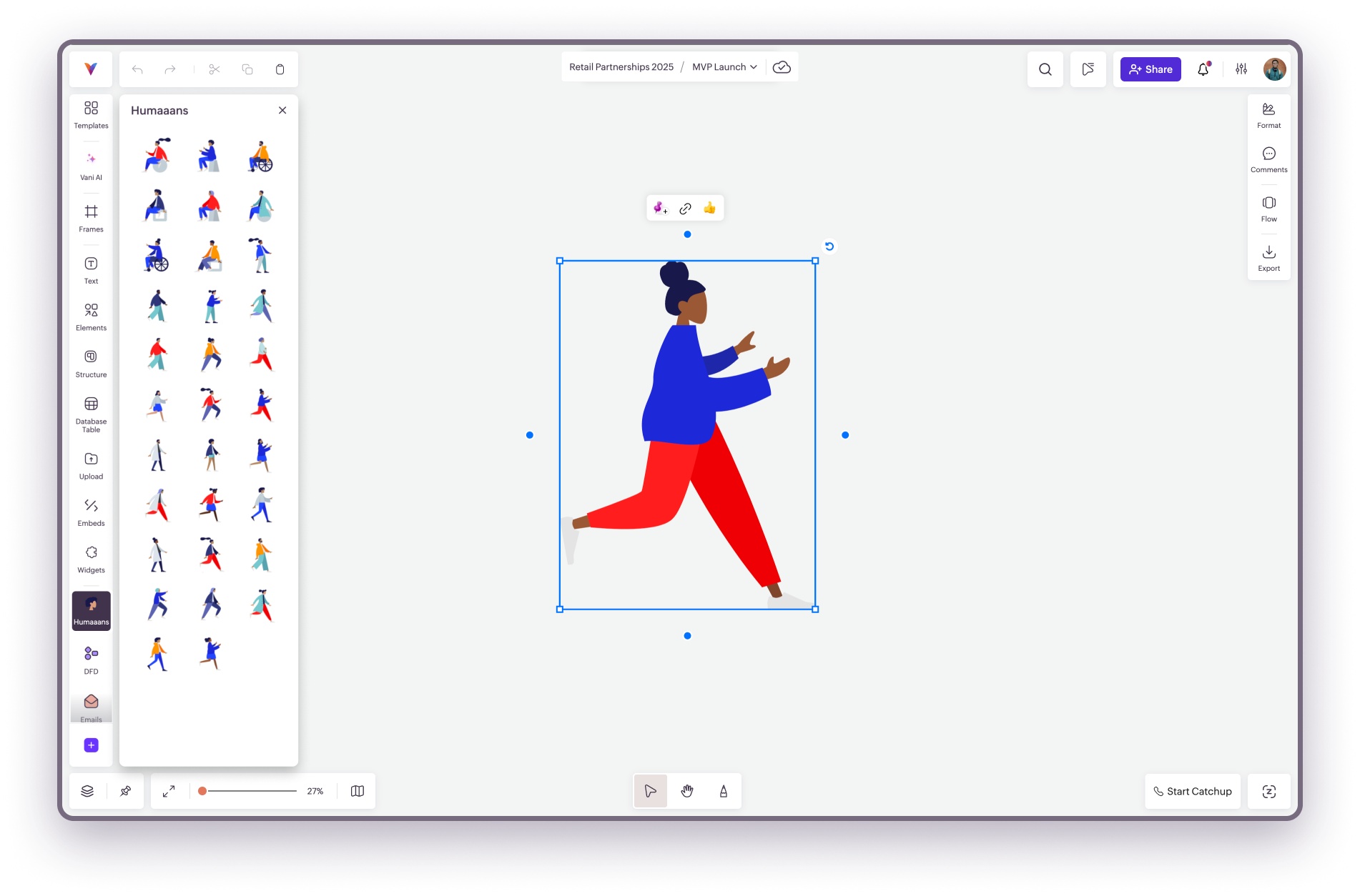This screenshot has height=896, width=1360.
Task: Click Start Catchup button
Action: point(1192,791)
